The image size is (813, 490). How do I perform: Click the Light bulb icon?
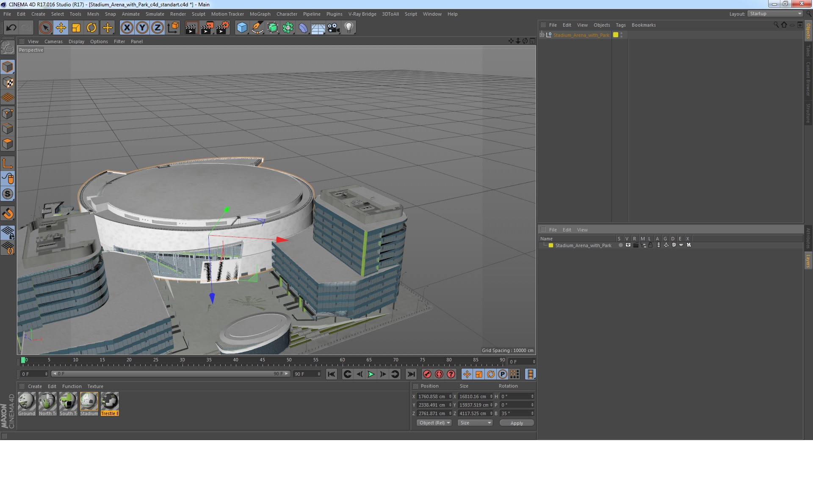348,28
